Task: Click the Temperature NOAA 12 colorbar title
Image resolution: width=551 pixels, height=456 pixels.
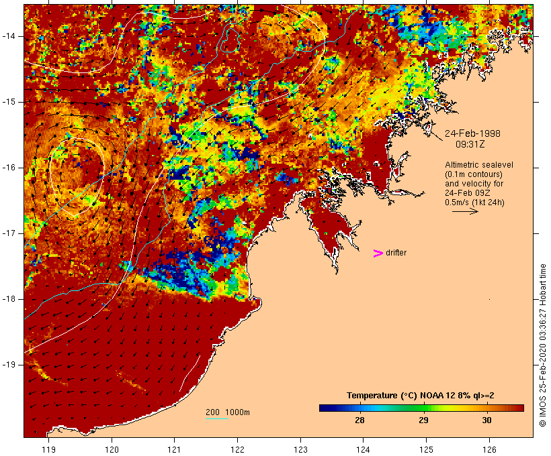Action: coord(420,396)
